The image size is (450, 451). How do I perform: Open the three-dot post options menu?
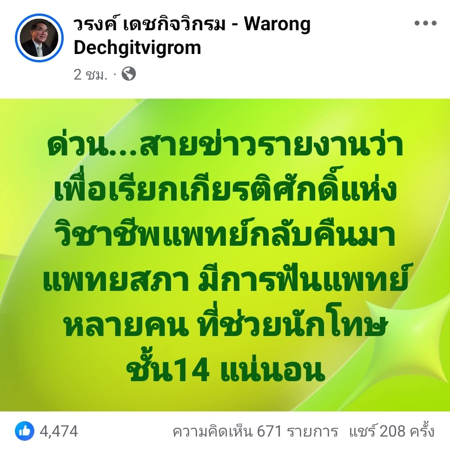425,23
